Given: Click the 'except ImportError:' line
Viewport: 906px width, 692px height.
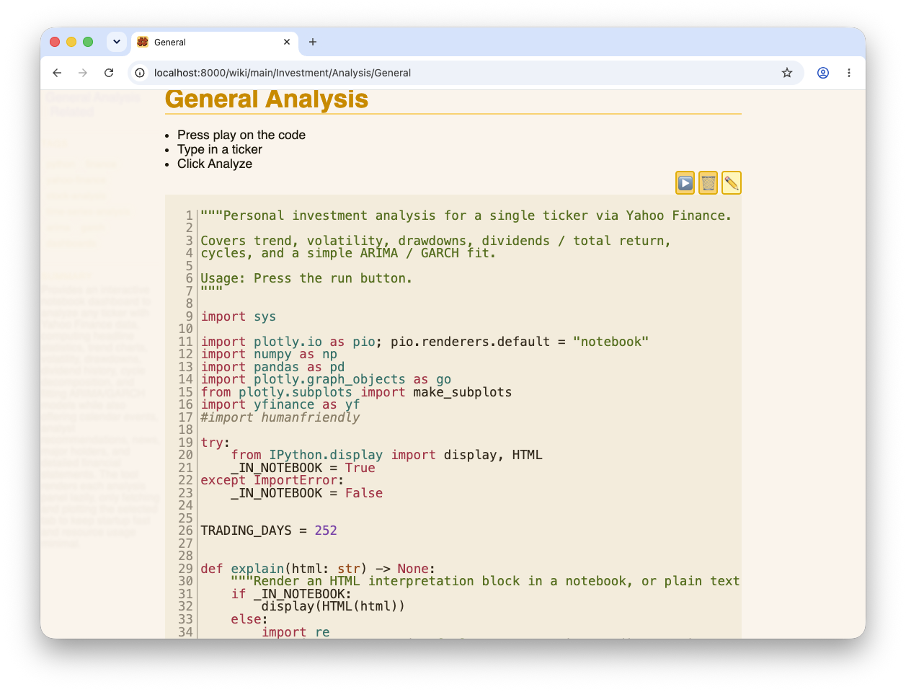Looking at the screenshot, I should (x=272, y=480).
